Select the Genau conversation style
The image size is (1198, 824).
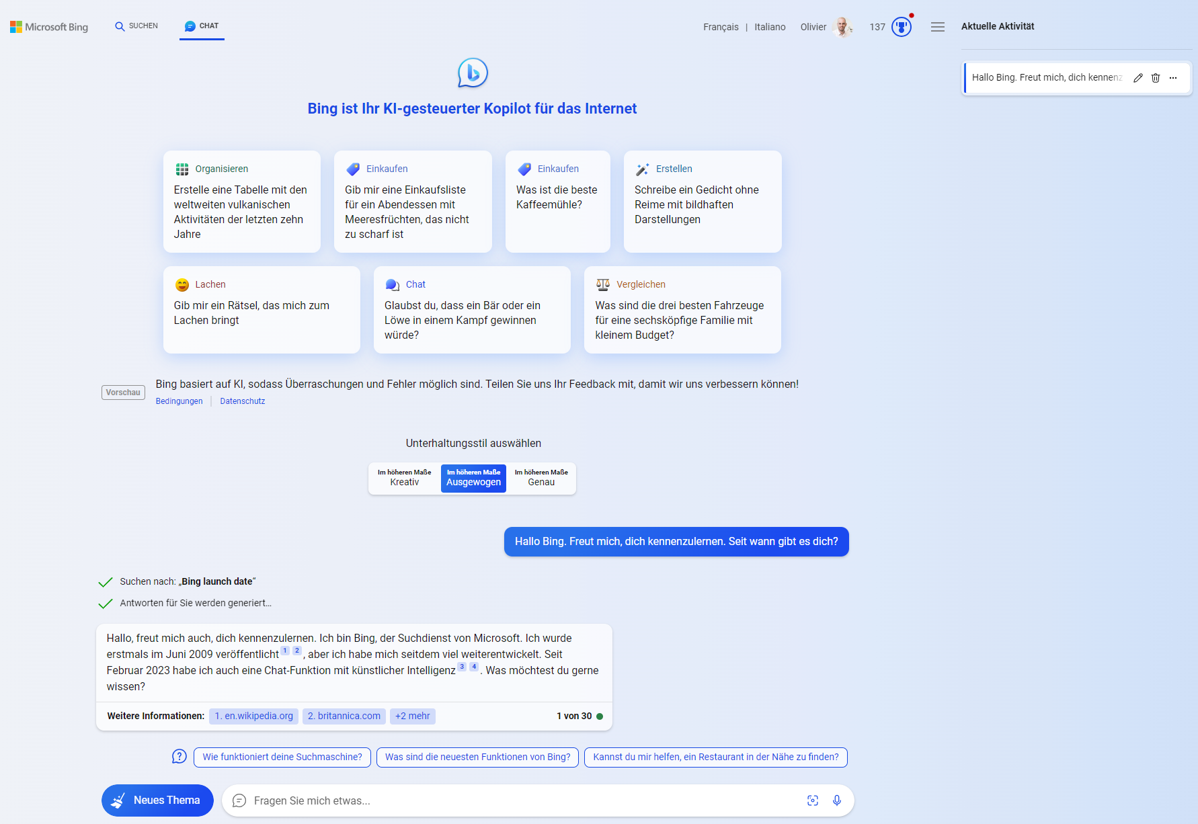pyautogui.click(x=541, y=478)
